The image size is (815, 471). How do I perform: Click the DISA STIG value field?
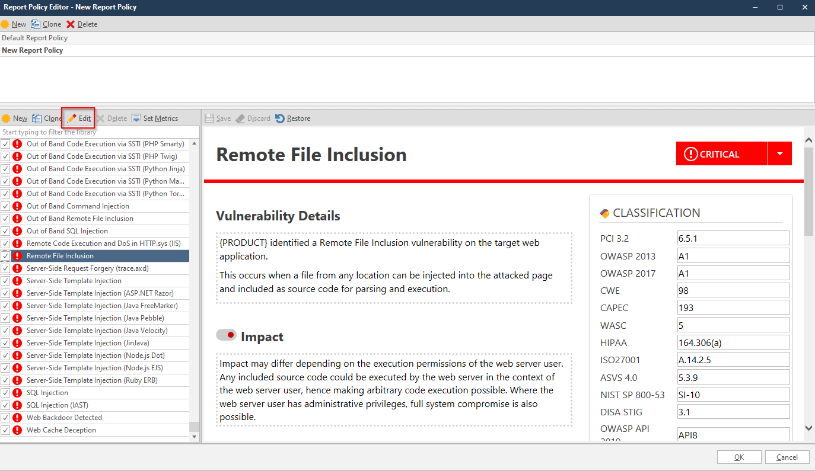click(x=734, y=412)
